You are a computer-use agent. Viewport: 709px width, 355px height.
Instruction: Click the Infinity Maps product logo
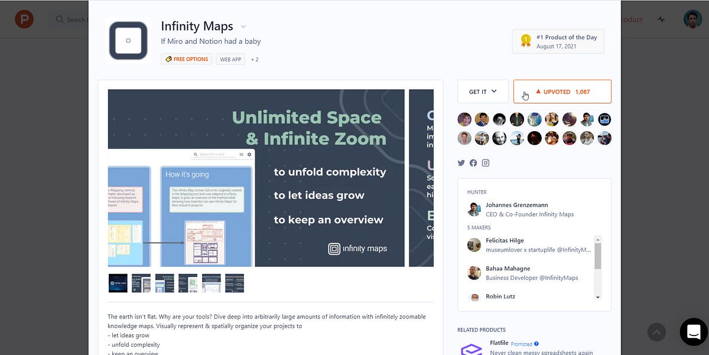click(128, 41)
